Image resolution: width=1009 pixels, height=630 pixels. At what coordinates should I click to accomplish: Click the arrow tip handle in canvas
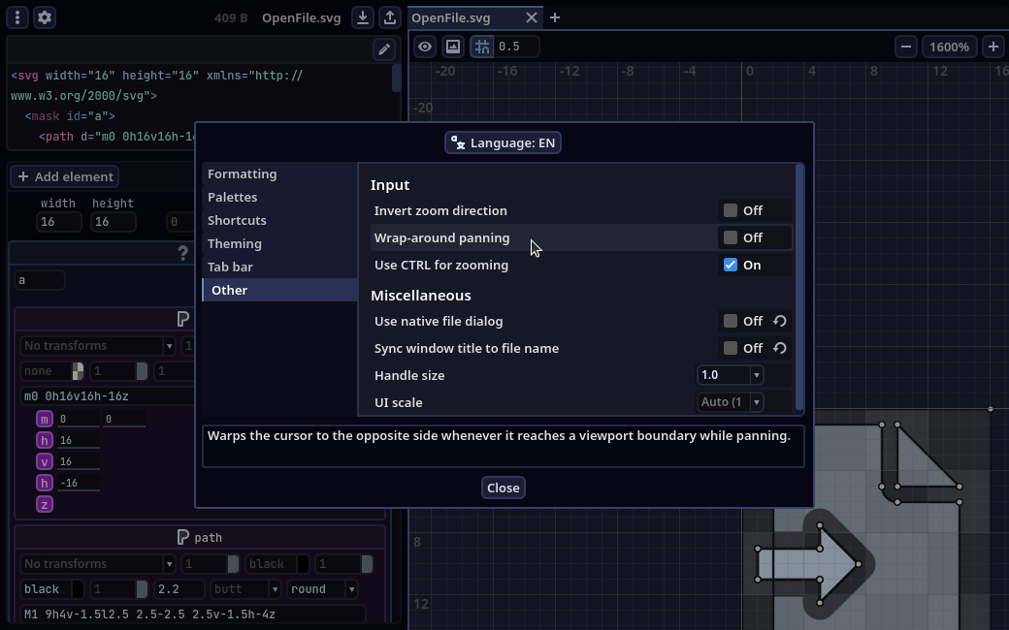[x=859, y=564]
